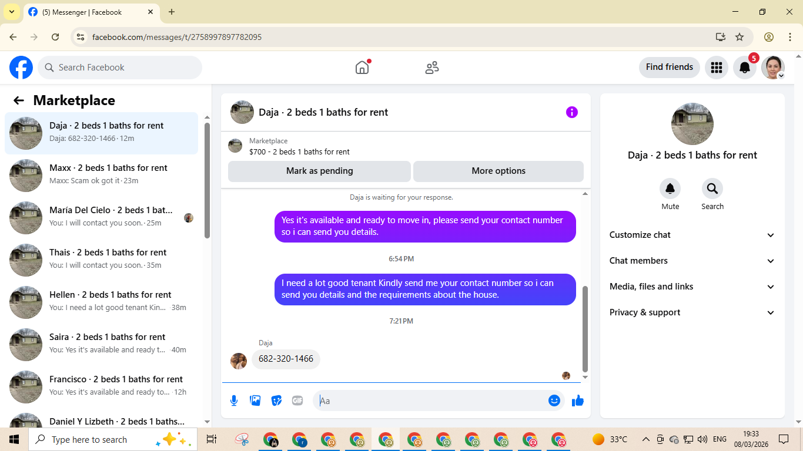
Task: Open weather widget showing 33°C
Action: pyautogui.click(x=610, y=439)
